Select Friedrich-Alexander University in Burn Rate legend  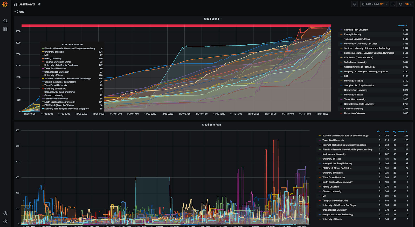347,150
